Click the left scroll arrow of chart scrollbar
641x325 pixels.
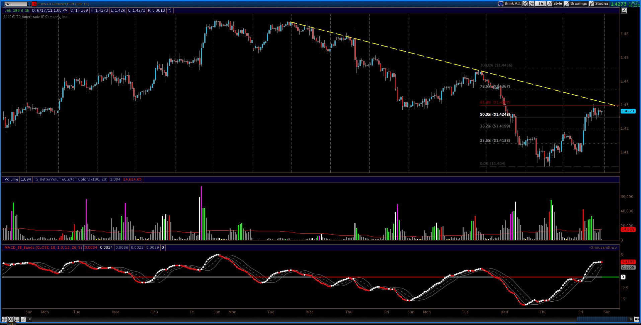pyautogui.click(x=29, y=319)
